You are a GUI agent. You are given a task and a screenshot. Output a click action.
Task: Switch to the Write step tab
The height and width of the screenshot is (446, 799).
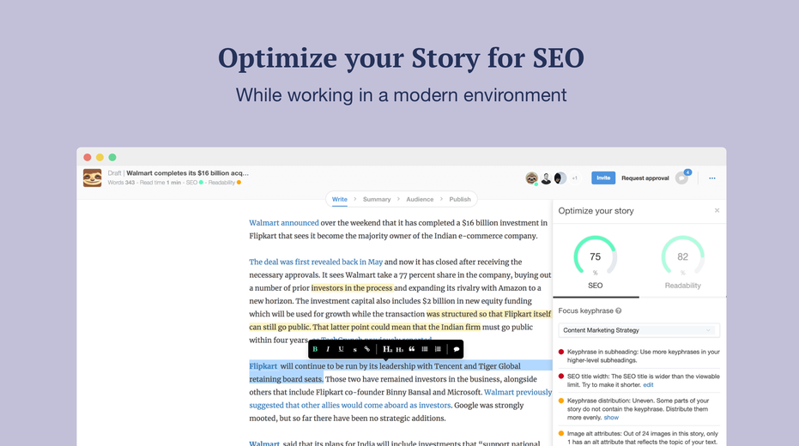point(339,199)
